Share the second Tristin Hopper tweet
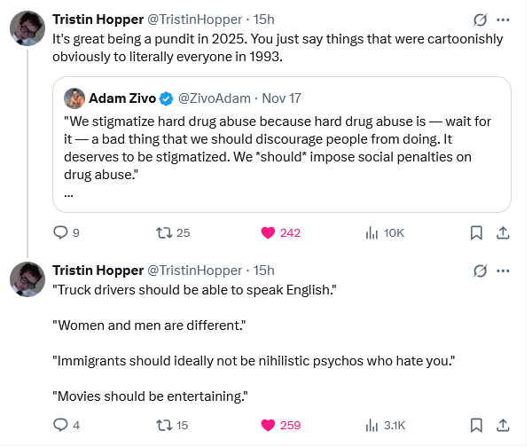Image resolution: width=532 pixels, height=447 pixels. (502, 425)
